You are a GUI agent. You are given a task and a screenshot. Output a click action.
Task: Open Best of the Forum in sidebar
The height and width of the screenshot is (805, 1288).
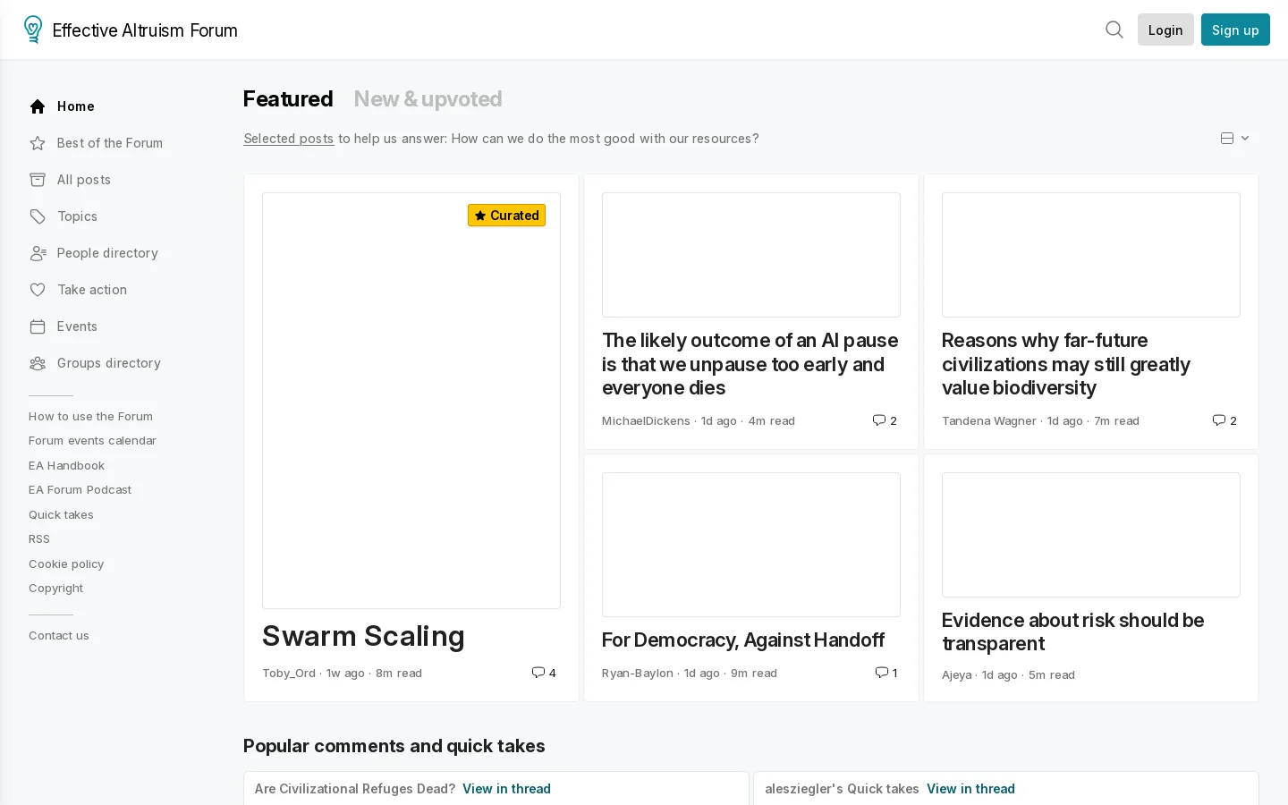(x=110, y=143)
